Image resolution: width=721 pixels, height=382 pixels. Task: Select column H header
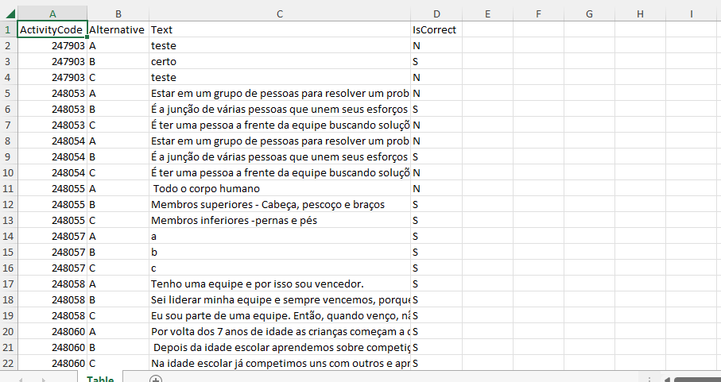click(x=640, y=14)
